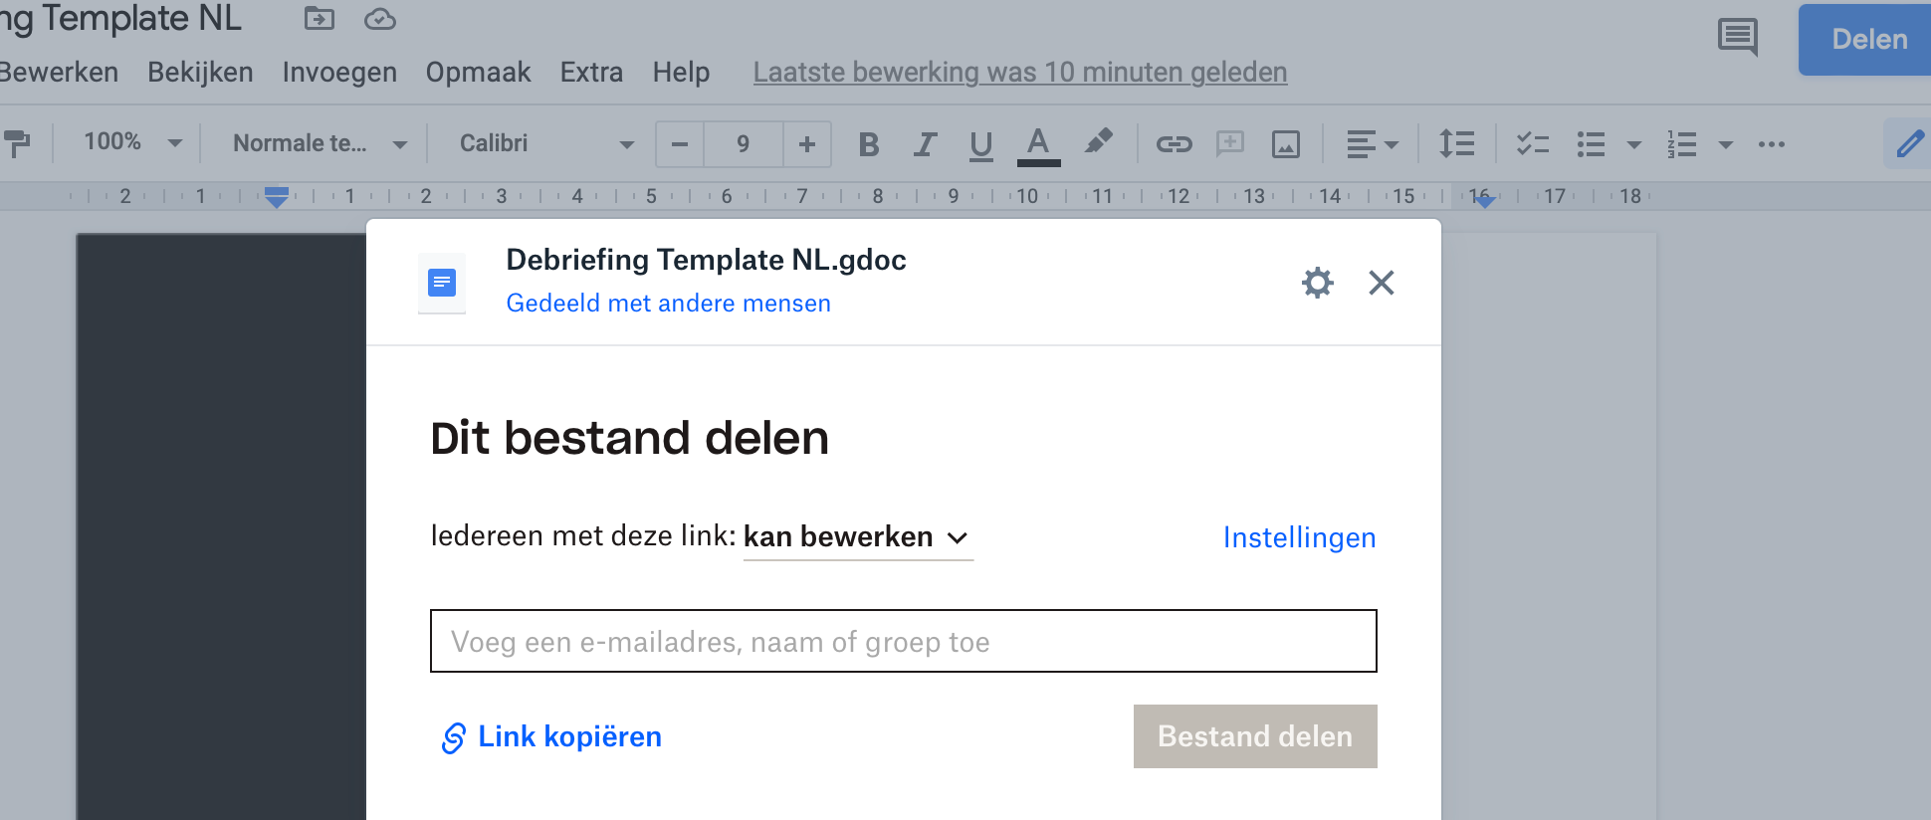The height and width of the screenshot is (820, 1931).
Task: Open share dialog settings gear icon
Action: pos(1317,283)
